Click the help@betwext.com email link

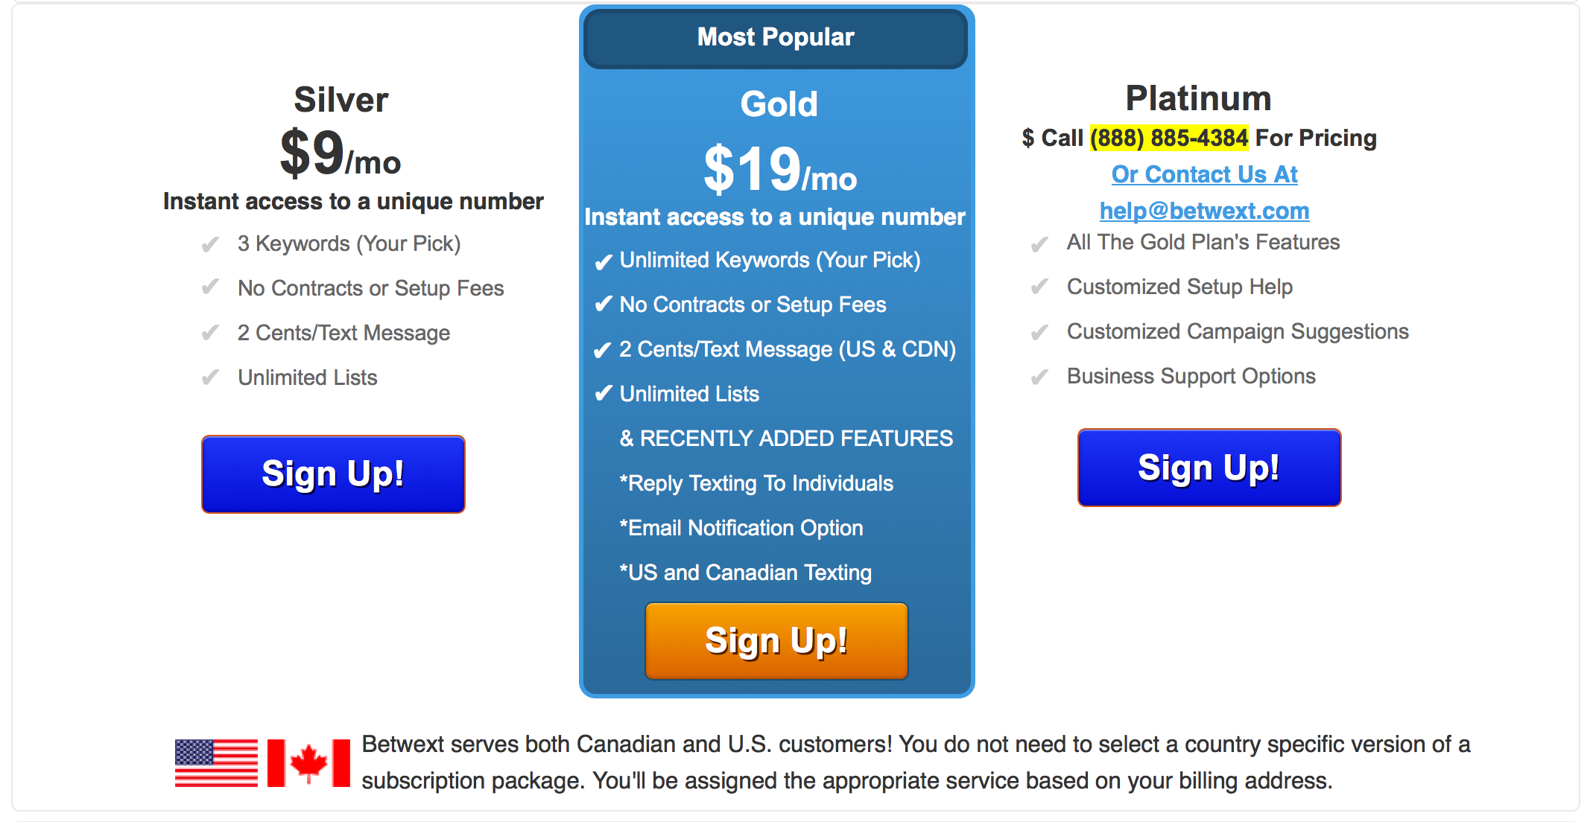click(1204, 211)
